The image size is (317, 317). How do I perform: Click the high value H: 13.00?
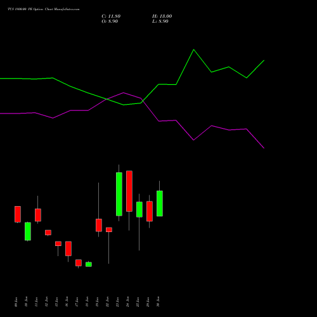point(162,16)
